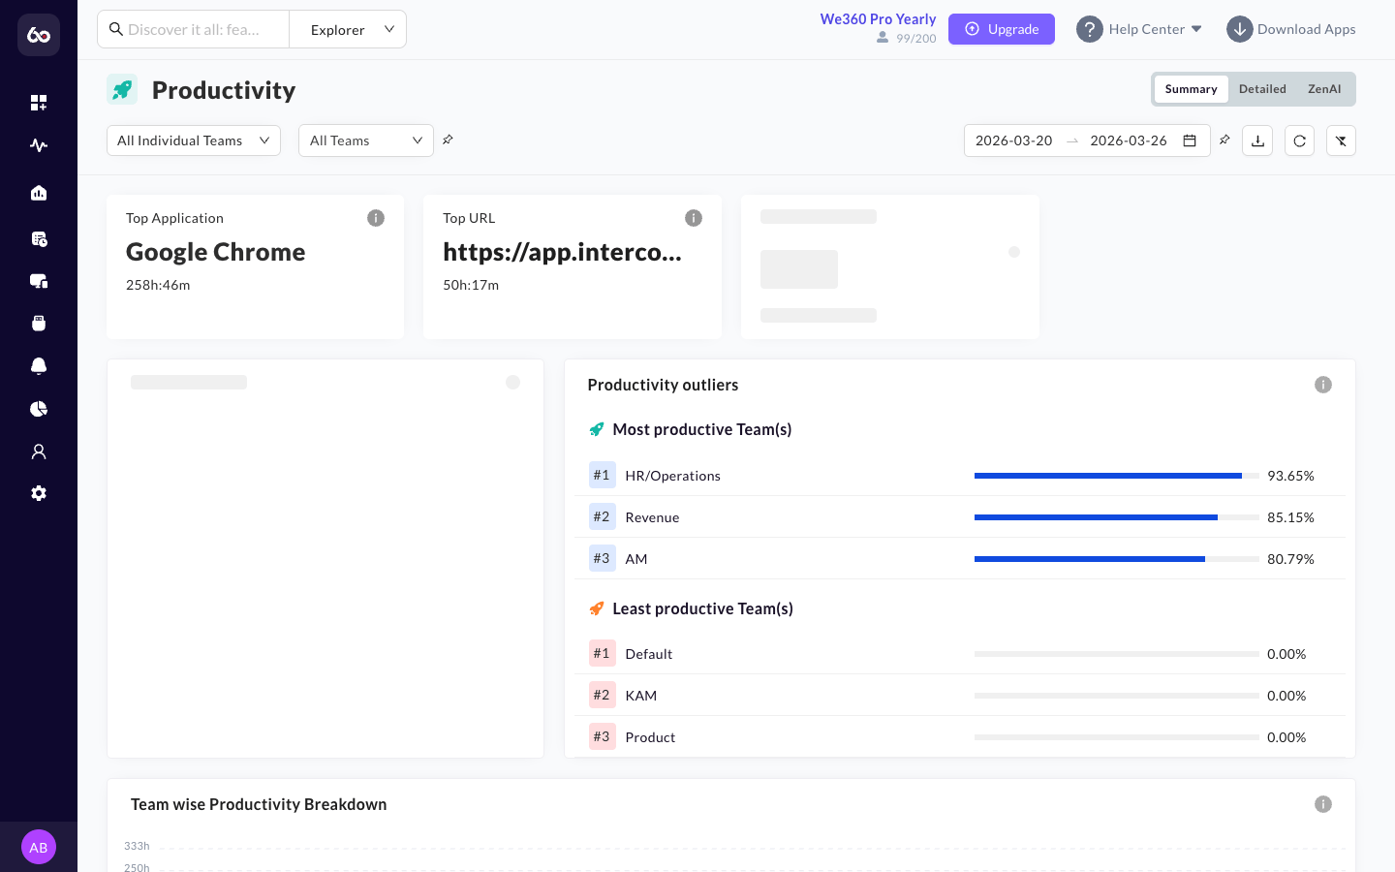Clear all applied filters
Image resolution: width=1395 pixels, height=872 pixels.
pos(1341,140)
